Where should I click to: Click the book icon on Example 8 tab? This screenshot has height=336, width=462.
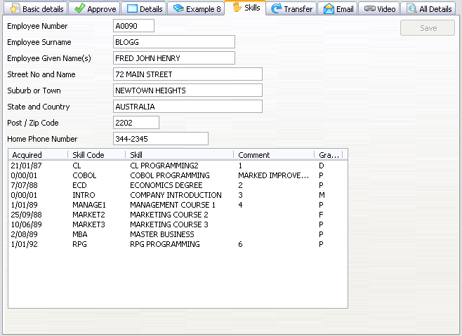pyautogui.click(x=178, y=8)
